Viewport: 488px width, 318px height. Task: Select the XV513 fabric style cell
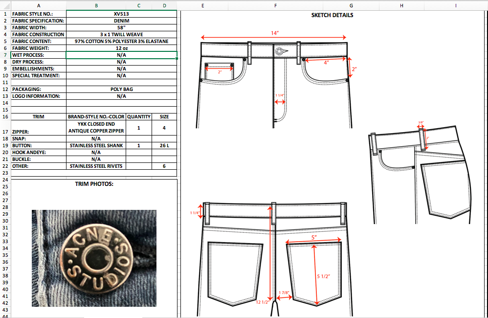coord(121,14)
